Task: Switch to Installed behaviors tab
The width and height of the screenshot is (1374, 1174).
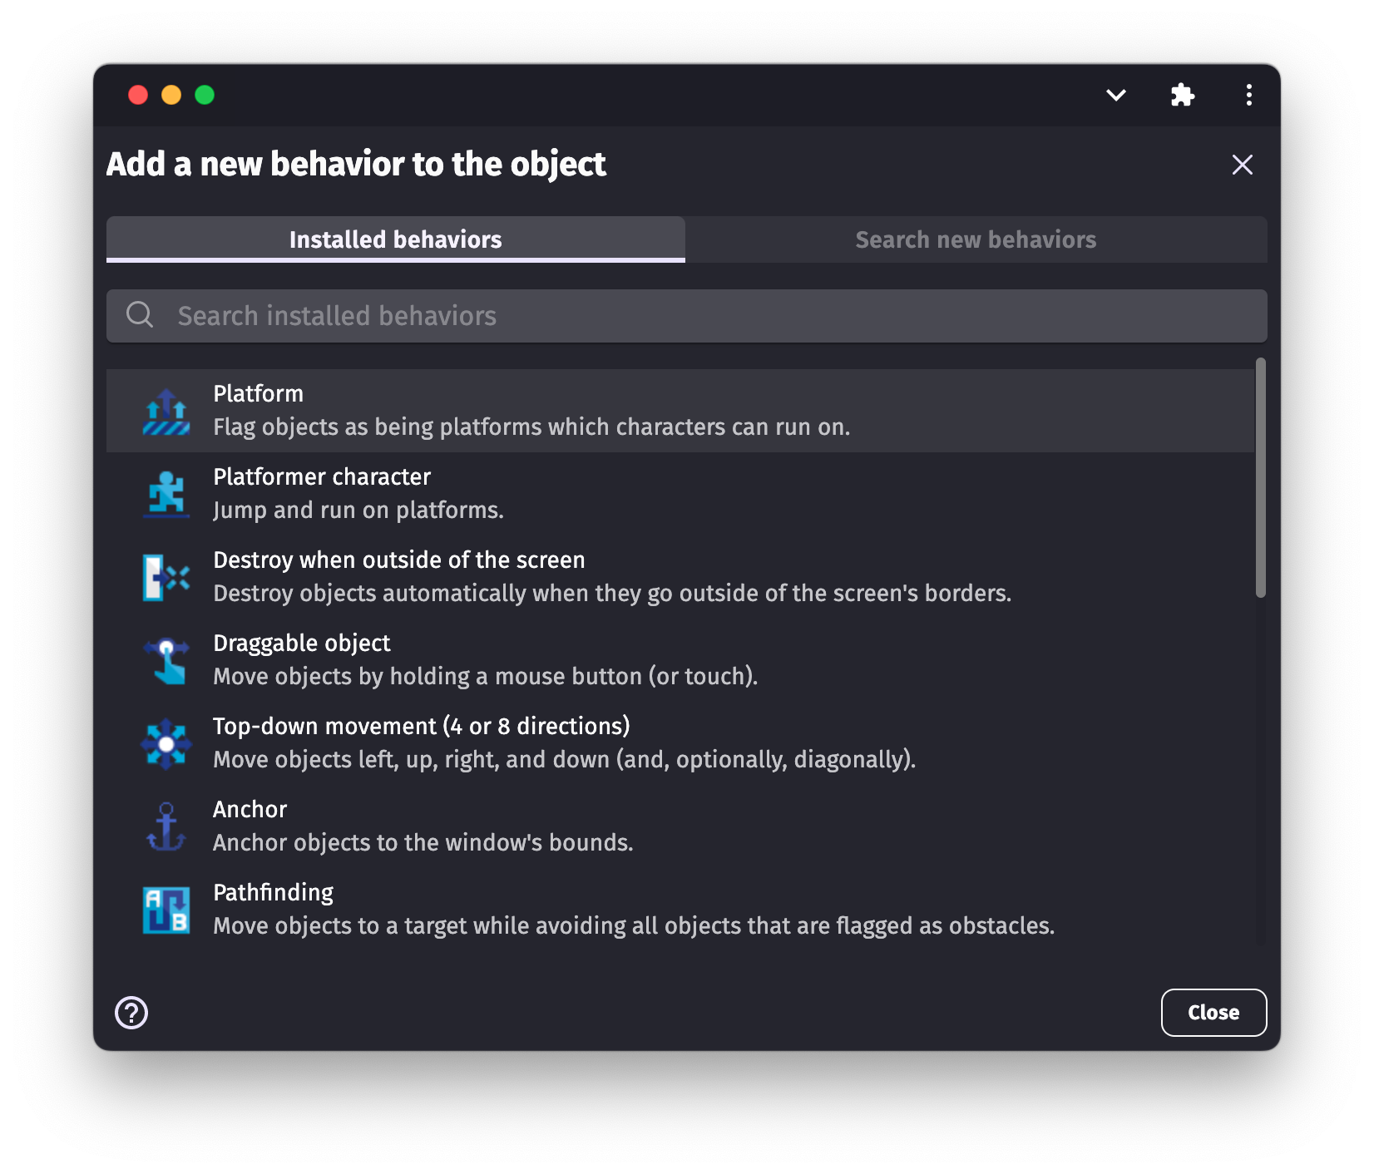Action: pos(396,239)
